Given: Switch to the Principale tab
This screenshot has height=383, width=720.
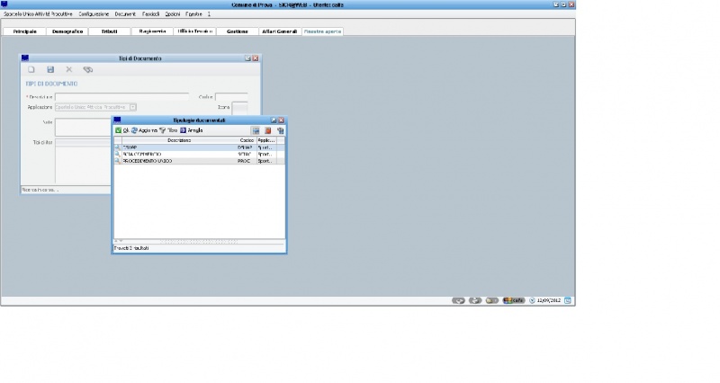Looking at the screenshot, I should tap(25, 31).
